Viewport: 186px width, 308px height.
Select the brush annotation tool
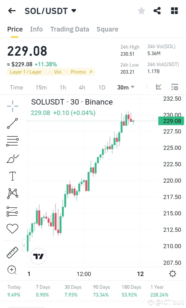click(x=12, y=158)
